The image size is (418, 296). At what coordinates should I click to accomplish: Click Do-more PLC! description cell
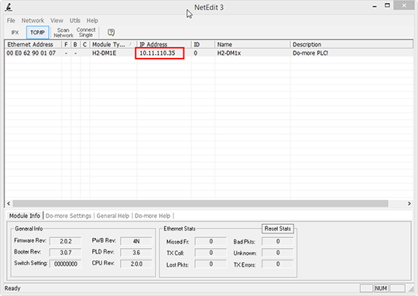[310, 53]
